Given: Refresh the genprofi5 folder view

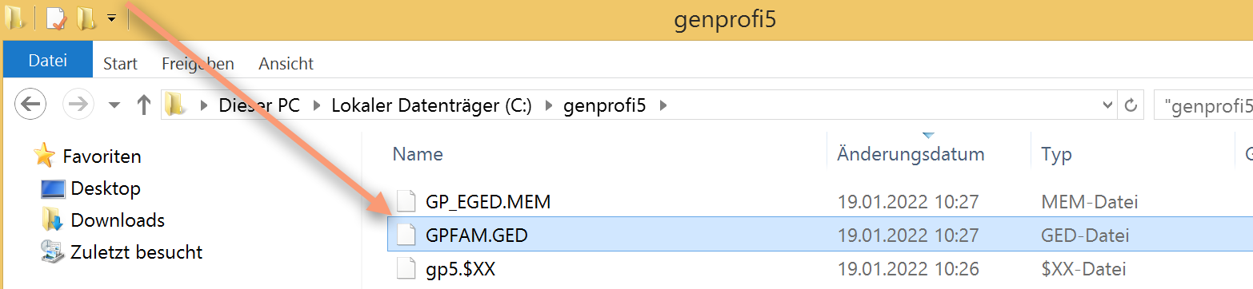Looking at the screenshot, I should [x=1131, y=105].
